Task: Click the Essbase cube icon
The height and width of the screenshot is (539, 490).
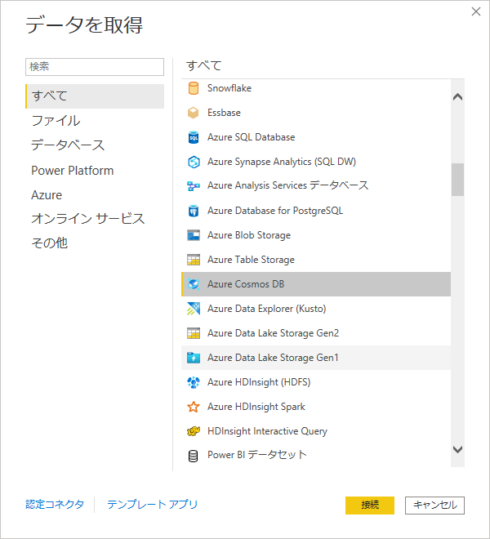Action: click(x=194, y=113)
